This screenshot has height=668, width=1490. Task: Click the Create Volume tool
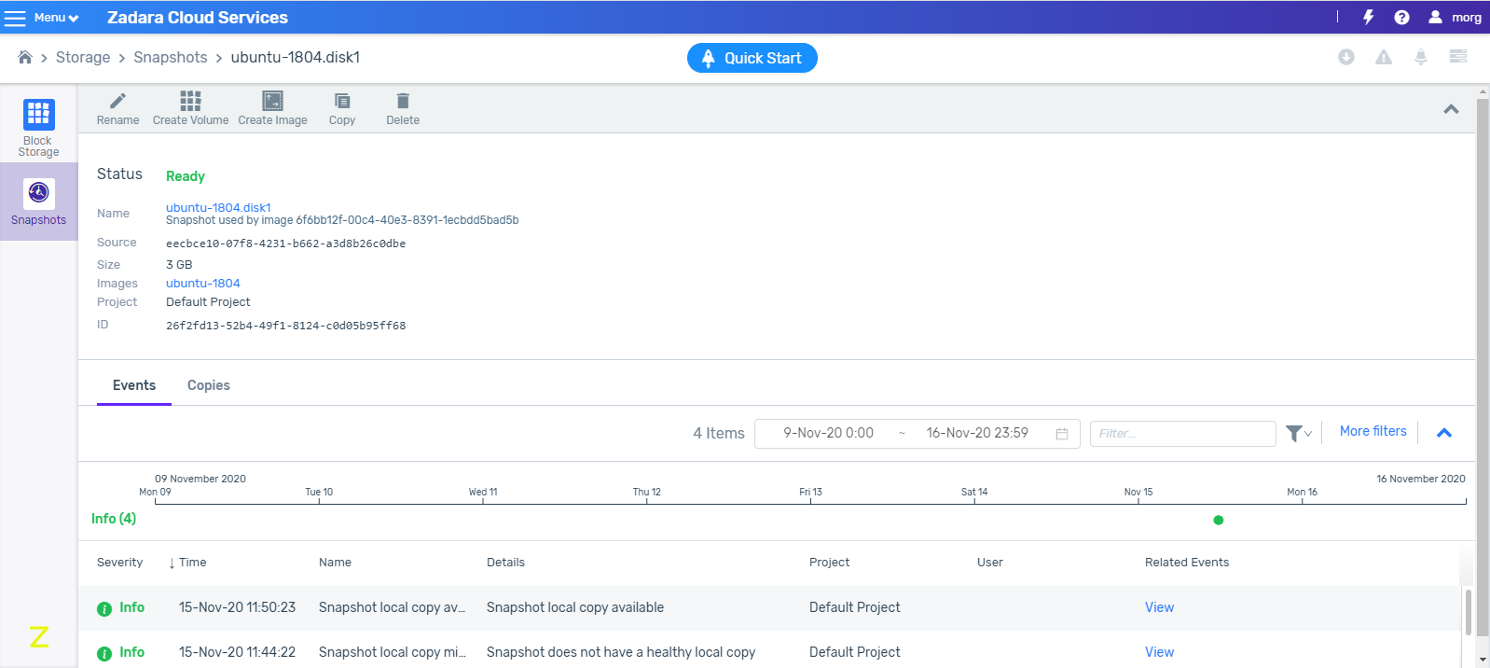pyautogui.click(x=190, y=108)
